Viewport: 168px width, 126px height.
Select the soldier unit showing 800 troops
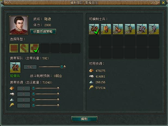click(x=130, y=29)
